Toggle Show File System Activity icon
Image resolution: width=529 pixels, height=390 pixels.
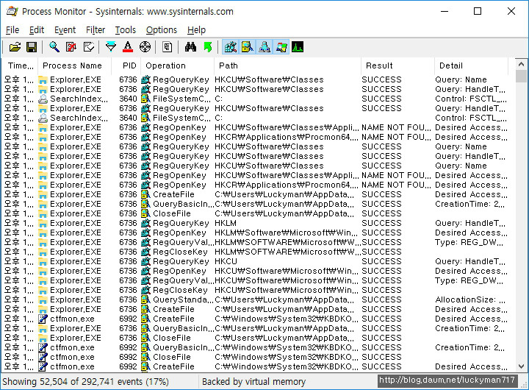pos(248,47)
